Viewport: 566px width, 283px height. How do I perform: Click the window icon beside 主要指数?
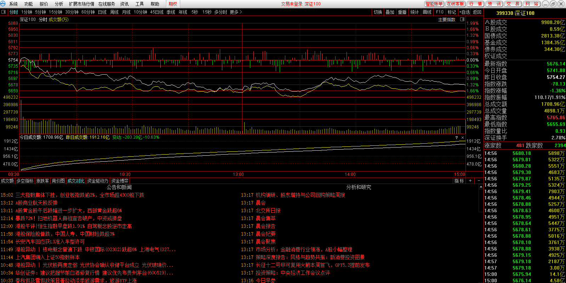coord(462,19)
